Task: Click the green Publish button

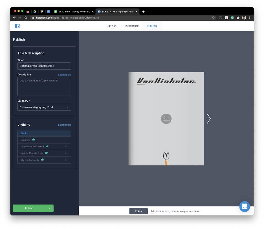Action: [29, 208]
